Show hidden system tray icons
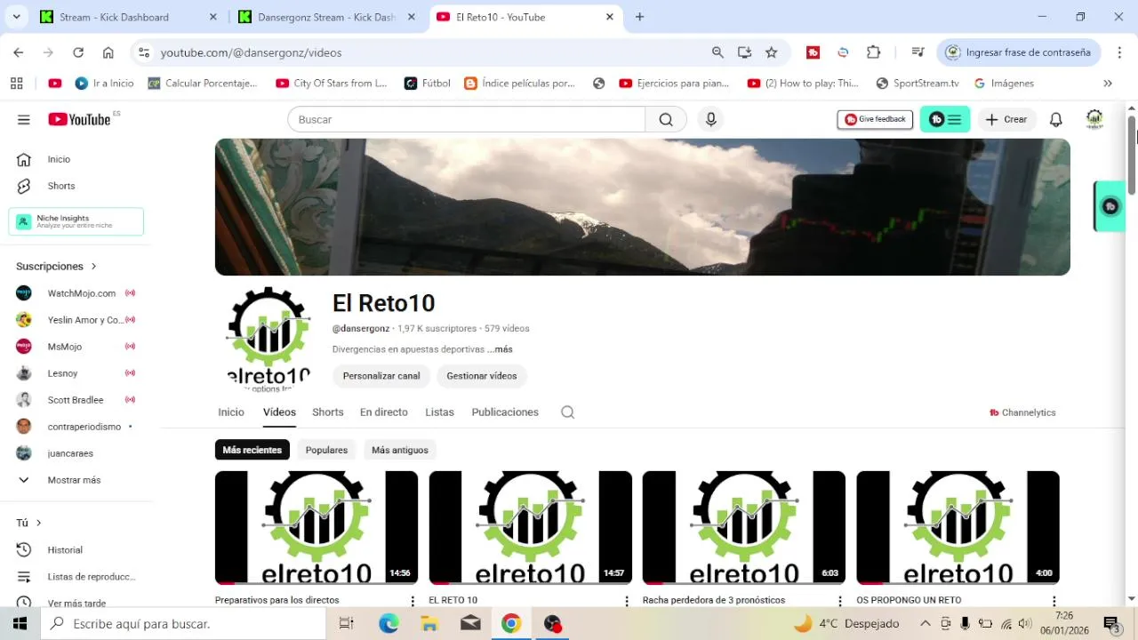1138x640 pixels. click(926, 624)
